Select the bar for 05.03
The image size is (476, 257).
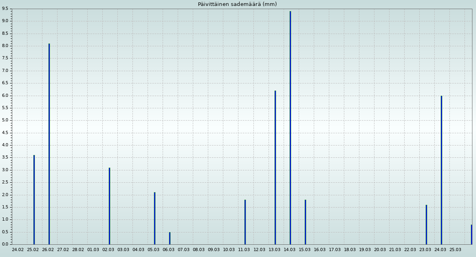tap(155, 218)
